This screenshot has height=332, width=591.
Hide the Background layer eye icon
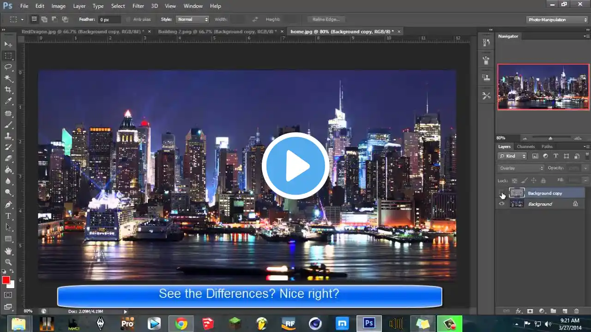[502, 204]
